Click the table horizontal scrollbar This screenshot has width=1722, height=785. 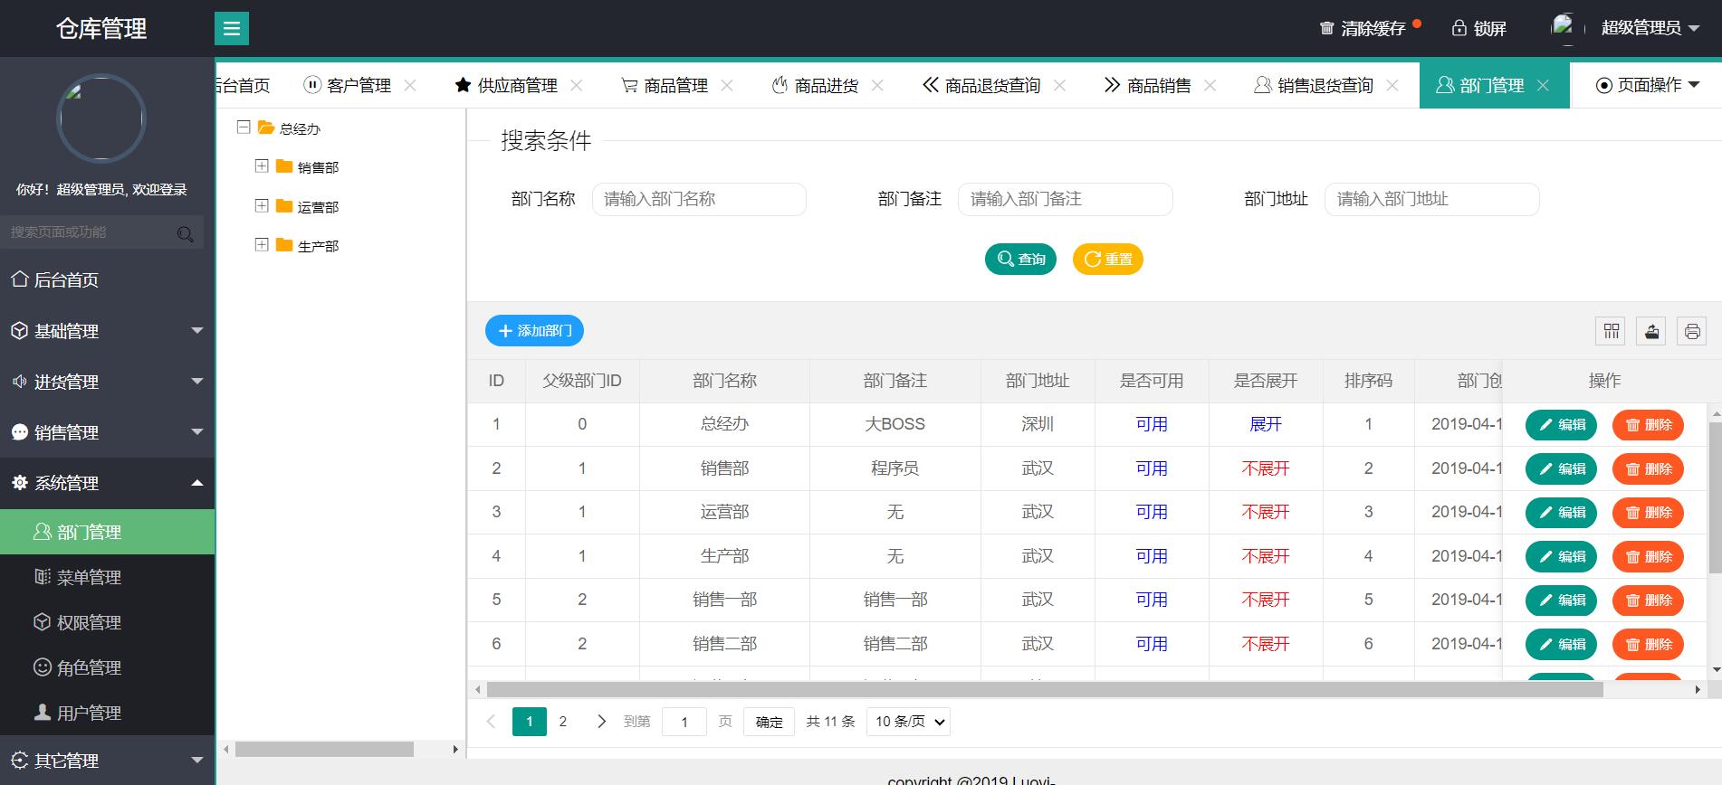1044,690
